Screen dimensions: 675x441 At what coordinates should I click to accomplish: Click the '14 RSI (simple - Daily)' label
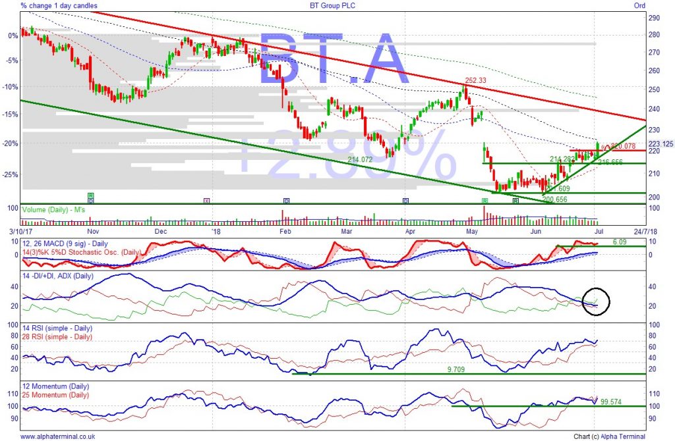coord(57,328)
